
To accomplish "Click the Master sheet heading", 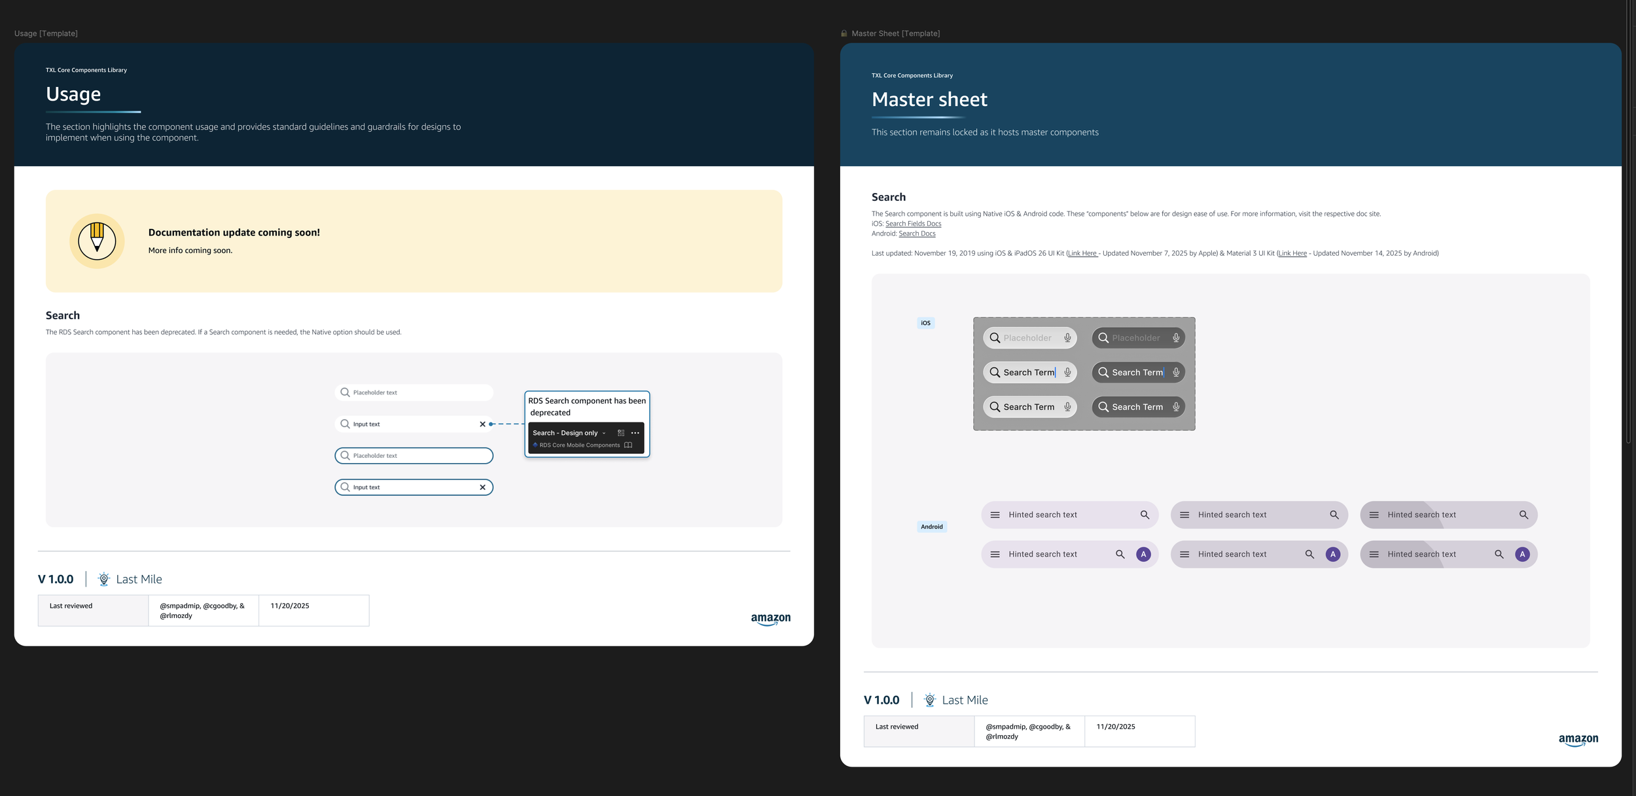I will 929,99.
